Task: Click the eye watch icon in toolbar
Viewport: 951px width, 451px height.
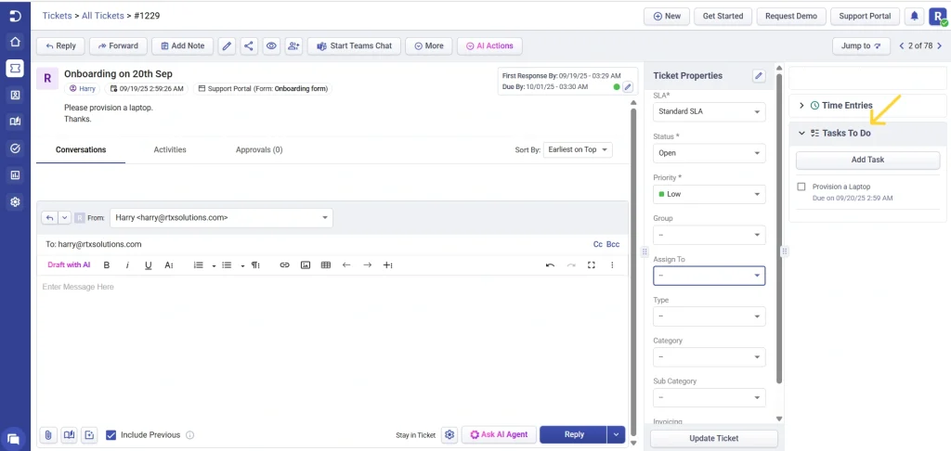Action: tap(271, 45)
